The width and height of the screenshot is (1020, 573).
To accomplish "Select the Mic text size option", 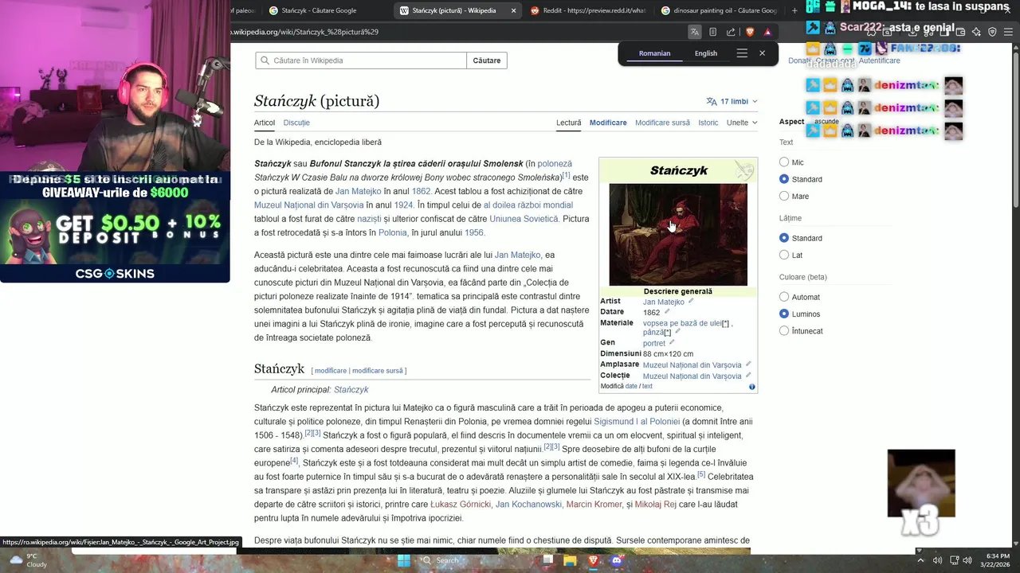I will (x=784, y=162).
